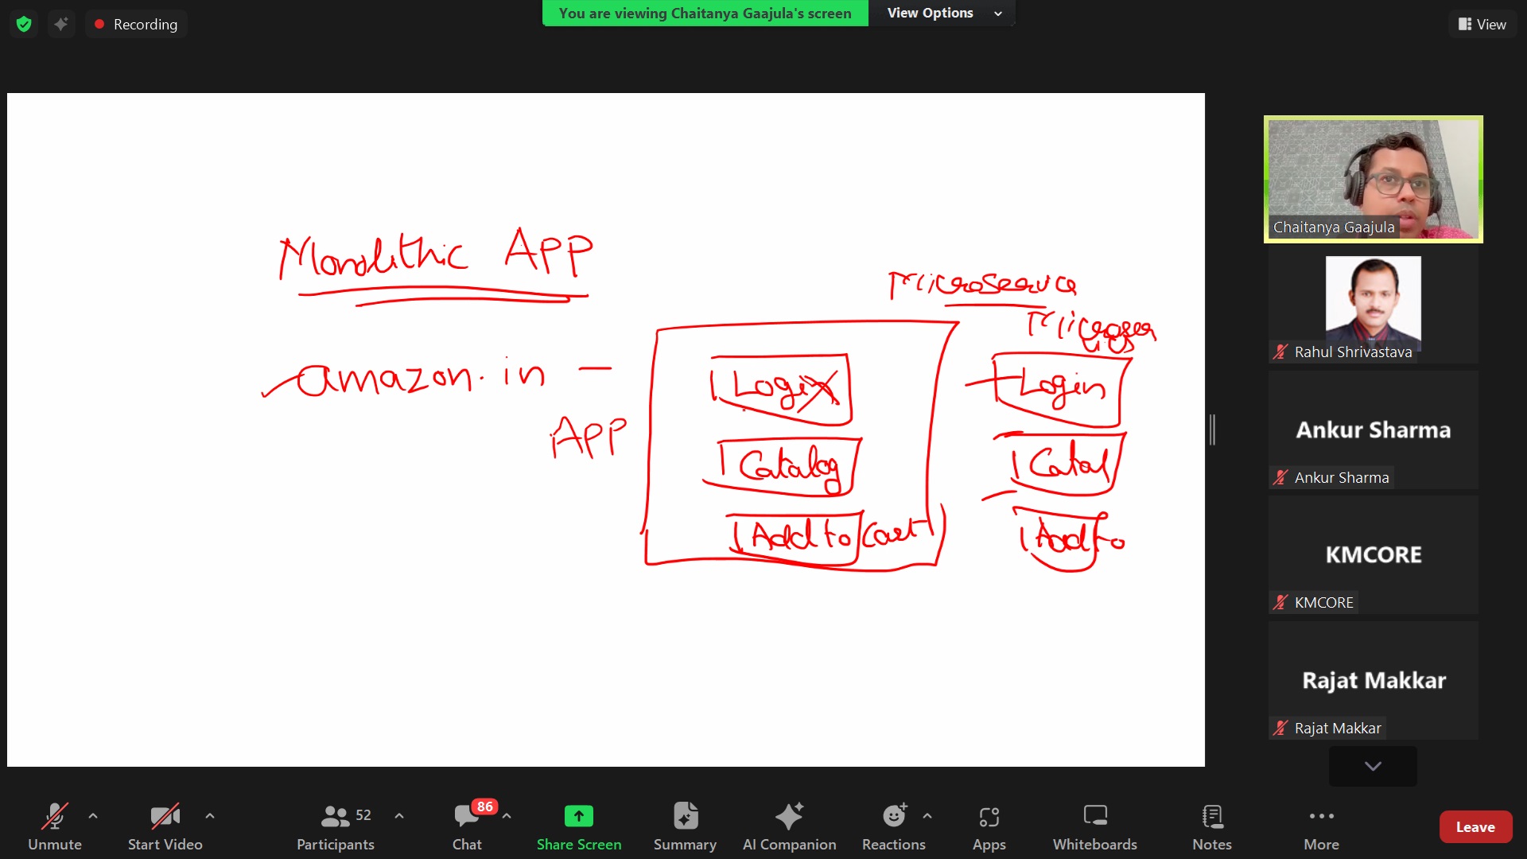
Task: Expand audio options arrow next to Unmute
Action: point(93,815)
